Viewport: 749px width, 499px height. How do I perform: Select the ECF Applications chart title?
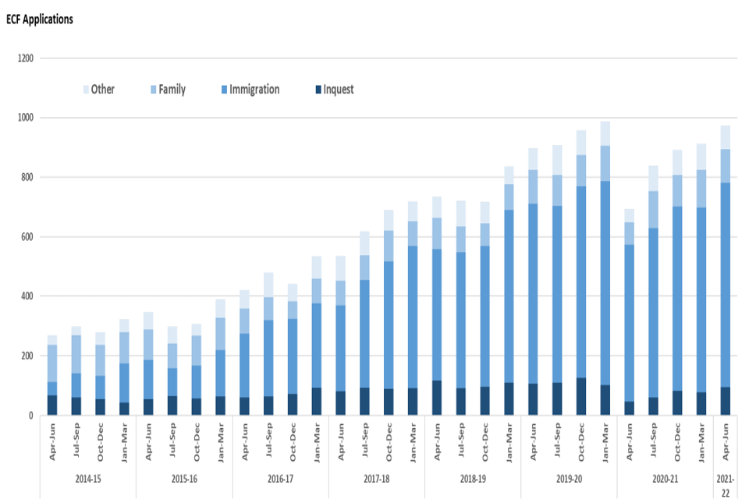39,19
